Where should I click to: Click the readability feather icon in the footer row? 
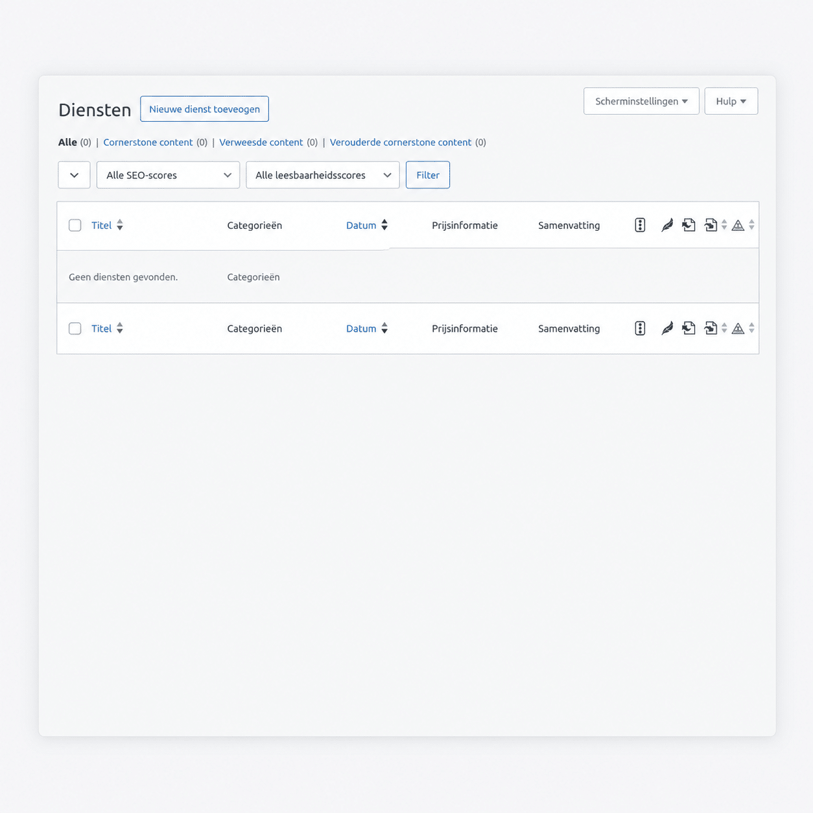666,328
